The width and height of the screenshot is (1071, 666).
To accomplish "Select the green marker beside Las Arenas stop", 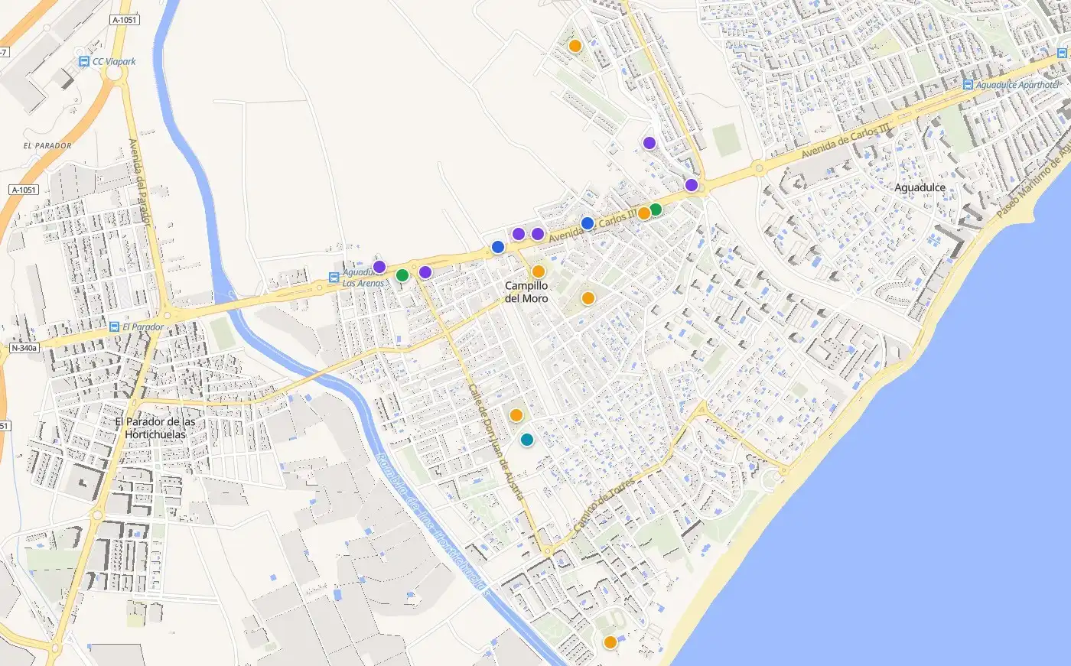I will click(402, 275).
